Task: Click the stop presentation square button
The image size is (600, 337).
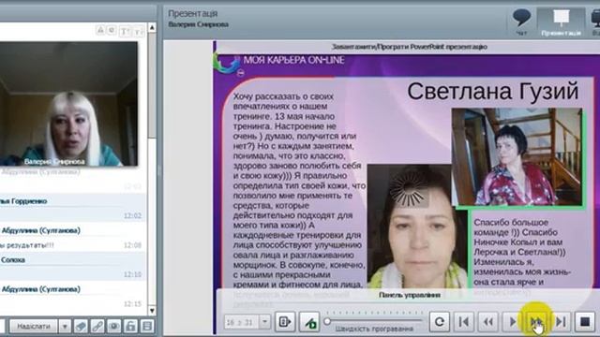Action: tap(585, 322)
